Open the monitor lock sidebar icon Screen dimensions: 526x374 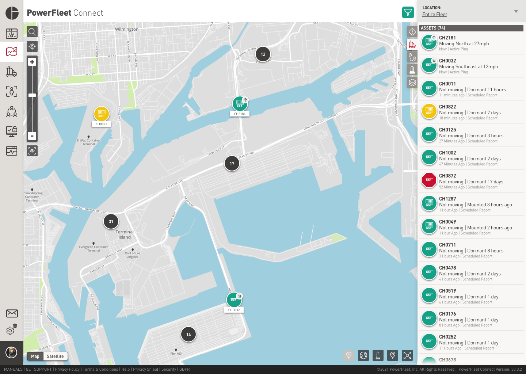tap(12, 131)
